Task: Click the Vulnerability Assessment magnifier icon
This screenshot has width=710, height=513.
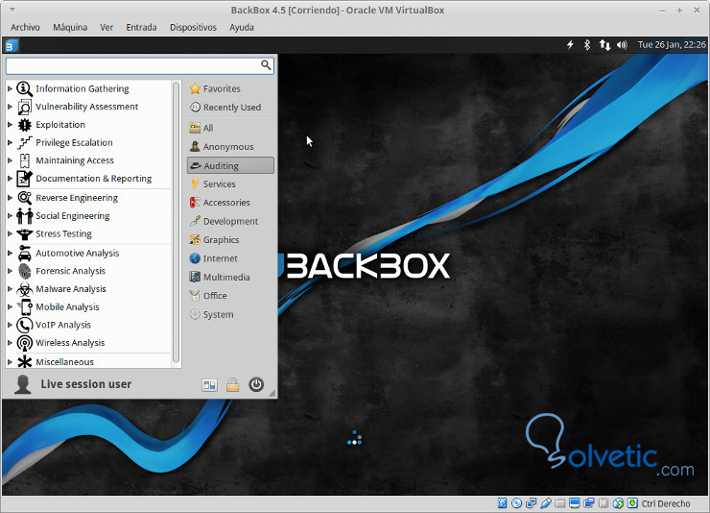Action: [24, 107]
